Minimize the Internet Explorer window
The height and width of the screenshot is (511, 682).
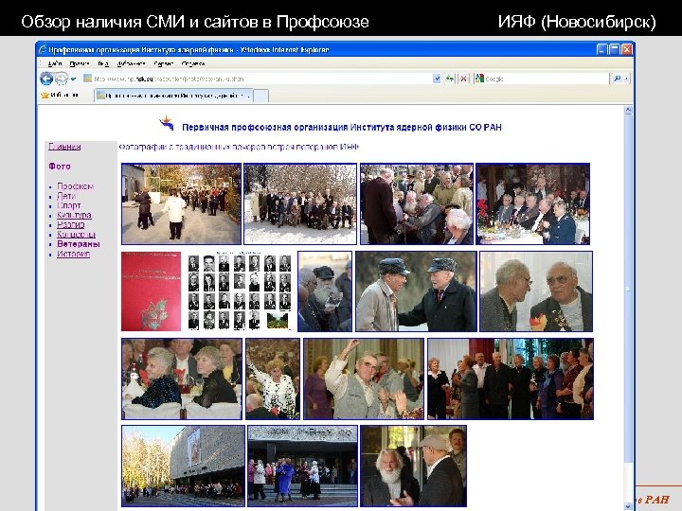click(601, 49)
